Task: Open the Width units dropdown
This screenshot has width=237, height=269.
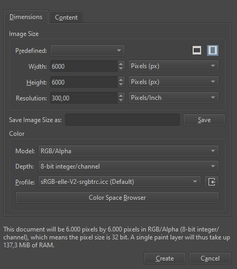Action: point(174,66)
